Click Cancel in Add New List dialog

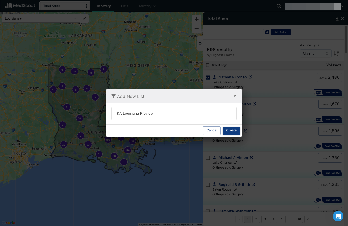212,130
